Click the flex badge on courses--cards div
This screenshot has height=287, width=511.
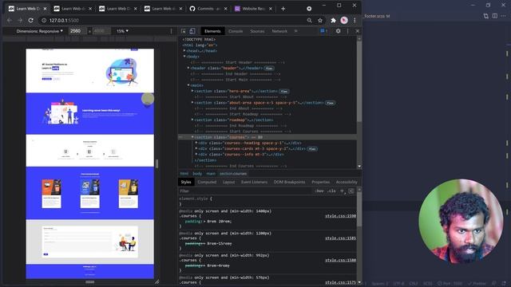coord(312,149)
